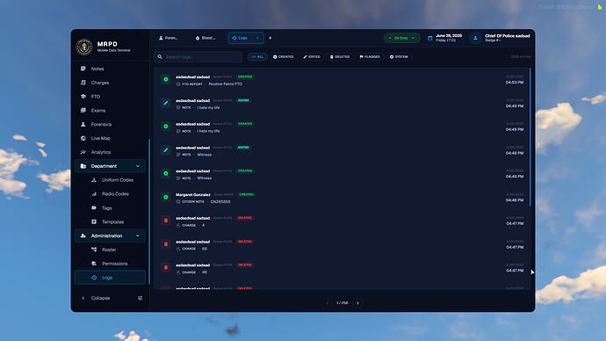
Task: Collapse the Department section chevron
Action: coord(138,166)
